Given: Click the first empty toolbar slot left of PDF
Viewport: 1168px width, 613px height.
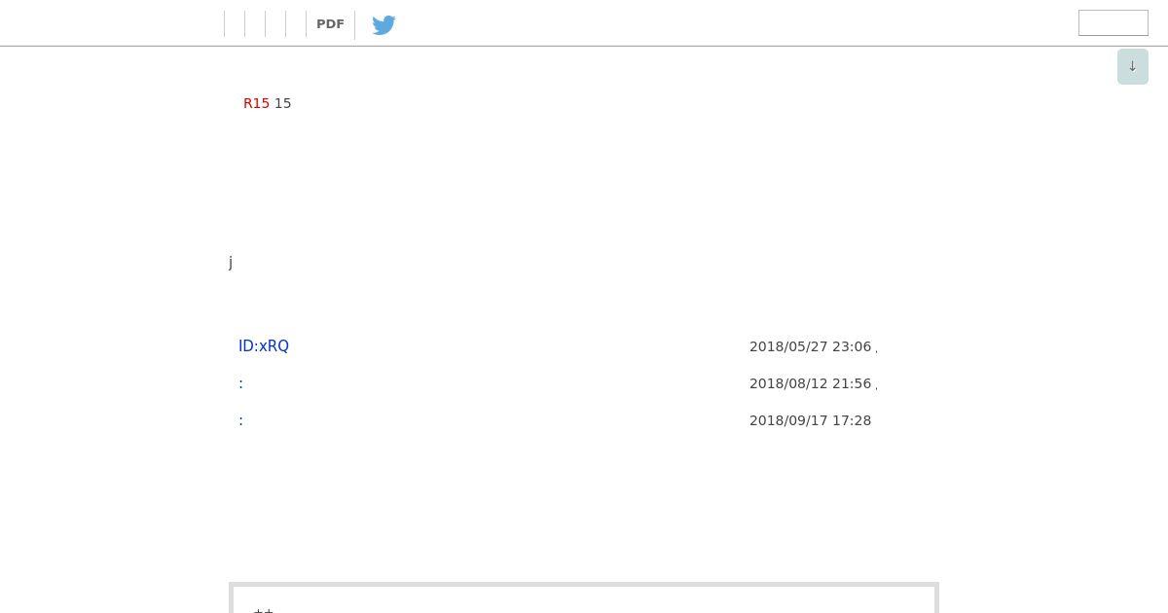Looking at the screenshot, I should click(x=235, y=24).
